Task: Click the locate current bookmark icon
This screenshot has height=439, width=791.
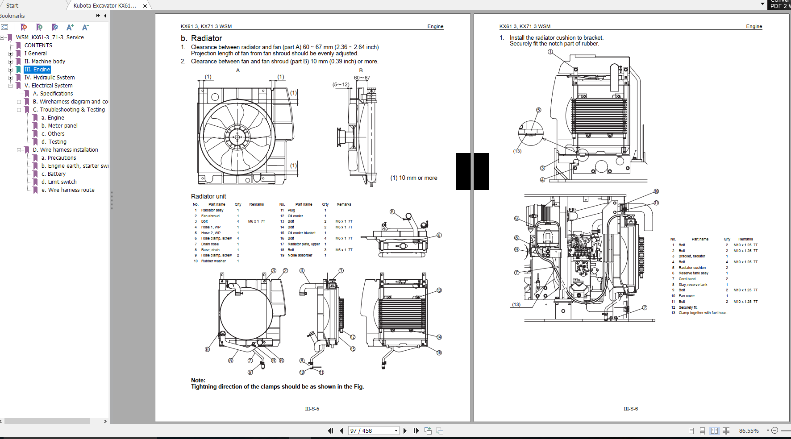Action: [54, 27]
